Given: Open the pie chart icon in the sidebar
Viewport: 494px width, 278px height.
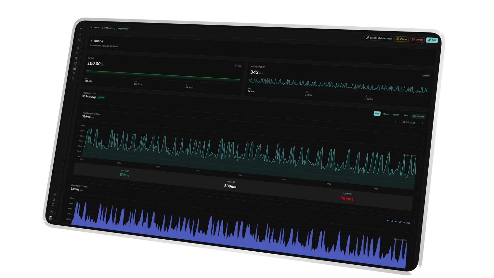Looking at the screenshot, I should (75, 63).
